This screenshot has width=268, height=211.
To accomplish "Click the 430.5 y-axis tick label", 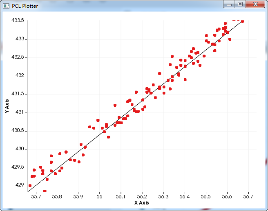I will pos(18,131).
